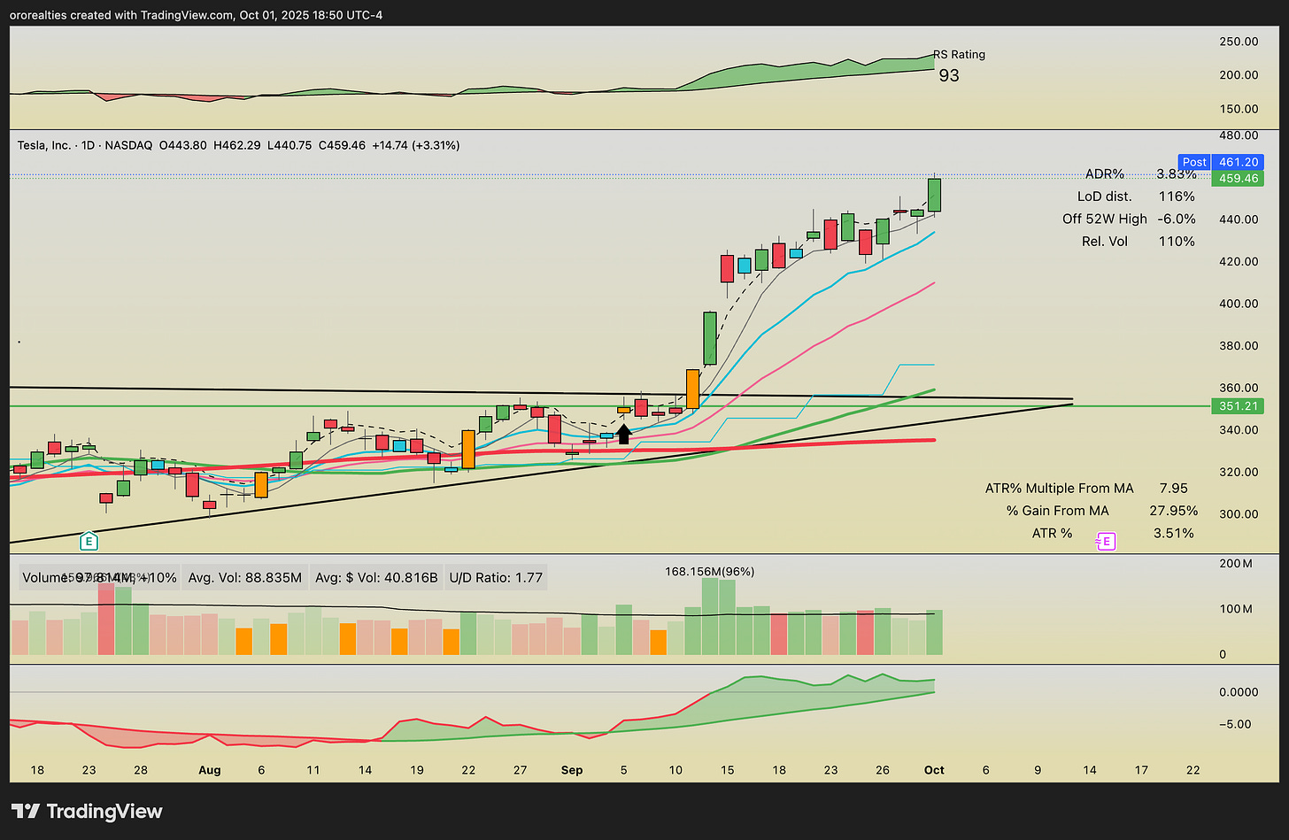Viewport: 1289px width, 840px height.
Task: Click the Avg. Vol: 88.835M readout
Action: coord(245,578)
